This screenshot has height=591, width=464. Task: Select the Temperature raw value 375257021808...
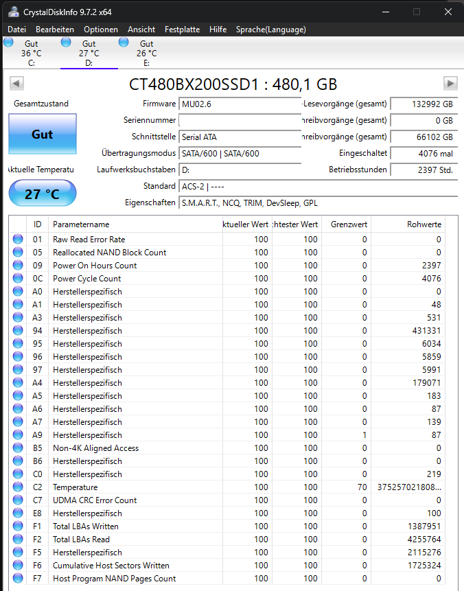click(x=409, y=487)
